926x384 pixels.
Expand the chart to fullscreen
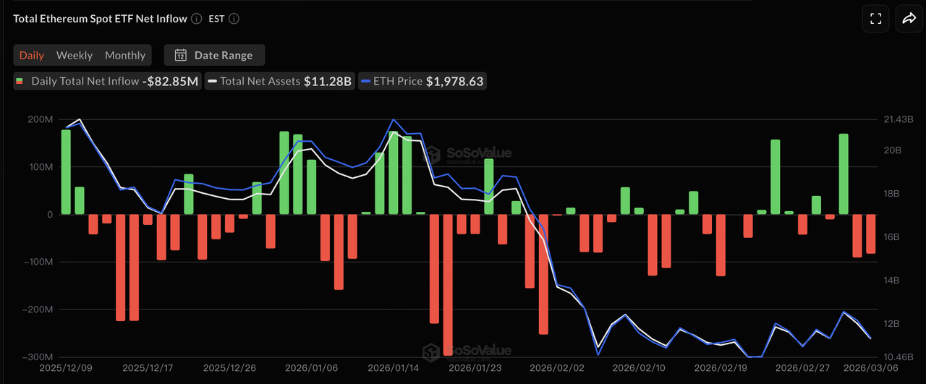tap(876, 19)
